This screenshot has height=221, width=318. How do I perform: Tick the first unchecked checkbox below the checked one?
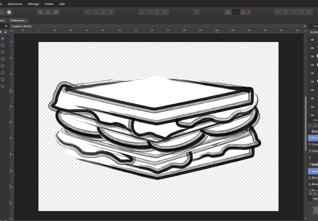point(2,45)
